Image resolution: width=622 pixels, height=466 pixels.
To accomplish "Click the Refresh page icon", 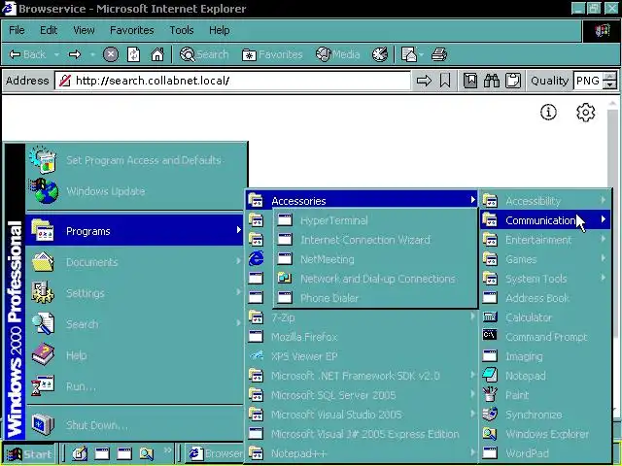I will (134, 54).
